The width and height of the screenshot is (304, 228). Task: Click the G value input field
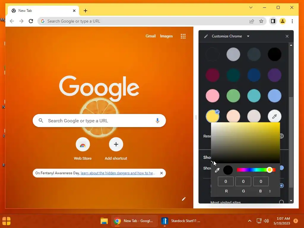(x=243, y=181)
